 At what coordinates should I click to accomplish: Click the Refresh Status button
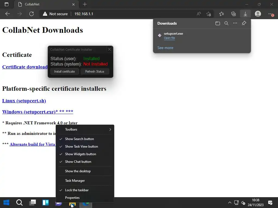click(95, 71)
